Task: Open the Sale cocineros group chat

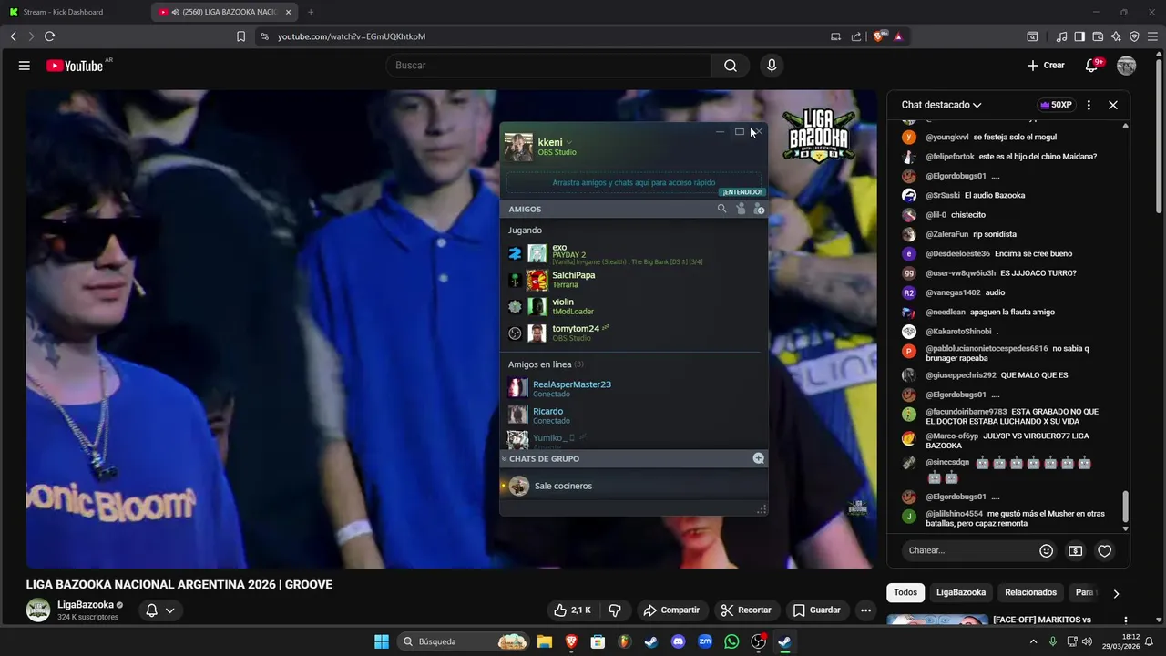Action: click(633, 486)
